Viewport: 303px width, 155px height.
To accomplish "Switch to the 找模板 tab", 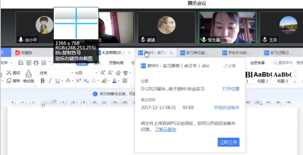I will pyautogui.click(x=24, y=52).
